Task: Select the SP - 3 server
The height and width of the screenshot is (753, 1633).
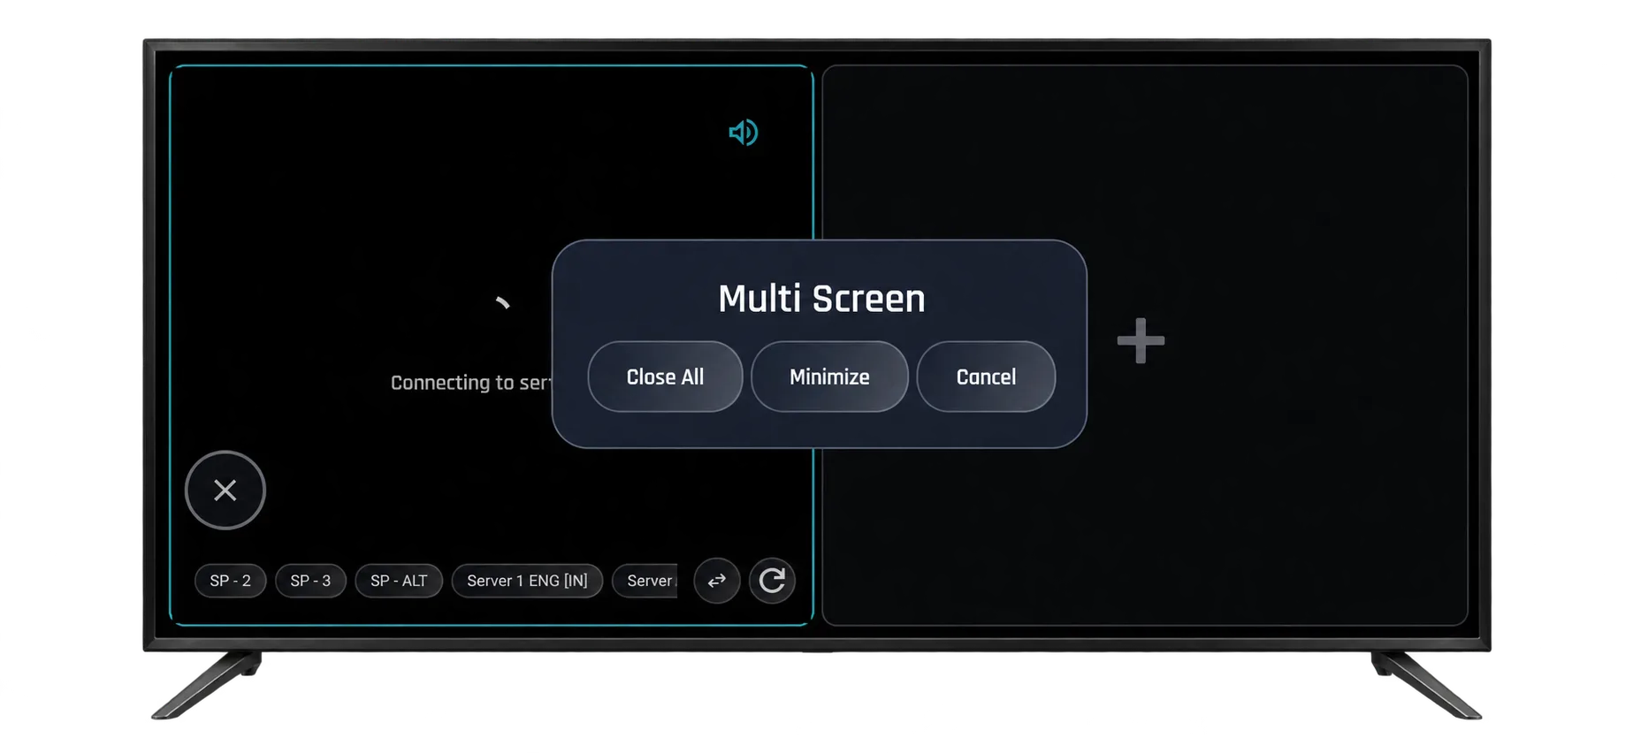Action: (310, 581)
